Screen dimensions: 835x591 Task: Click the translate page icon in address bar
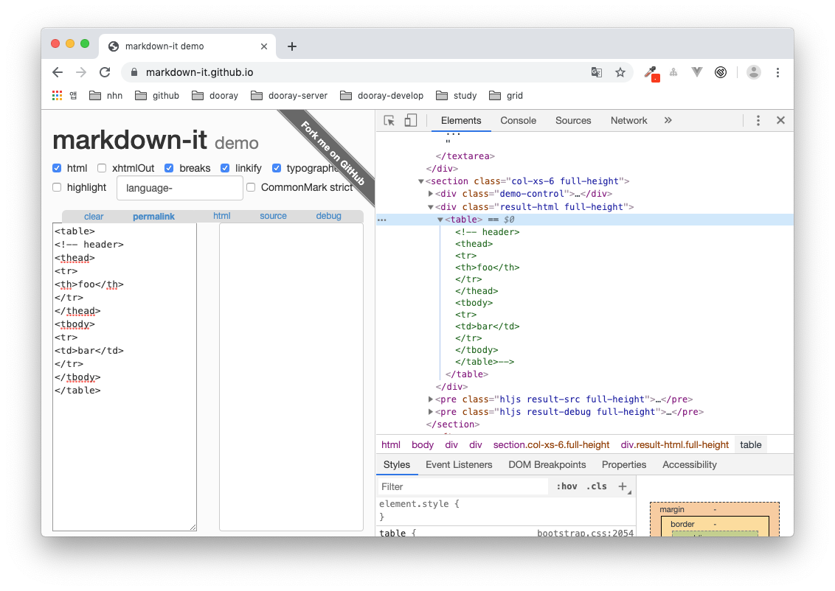click(x=596, y=72)
